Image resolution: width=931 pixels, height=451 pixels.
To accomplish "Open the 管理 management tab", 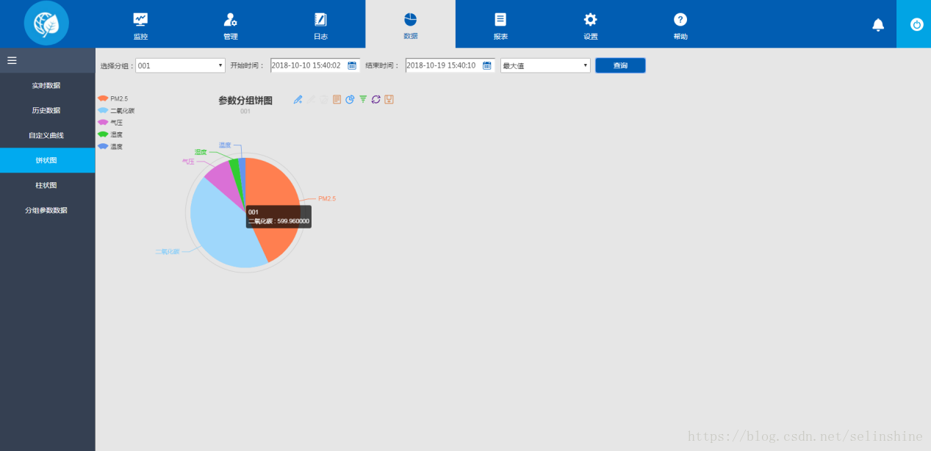I will [230, 25].
